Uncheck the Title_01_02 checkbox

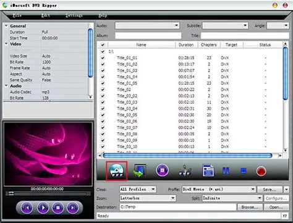pyautogui.click(x=103, y=64)
